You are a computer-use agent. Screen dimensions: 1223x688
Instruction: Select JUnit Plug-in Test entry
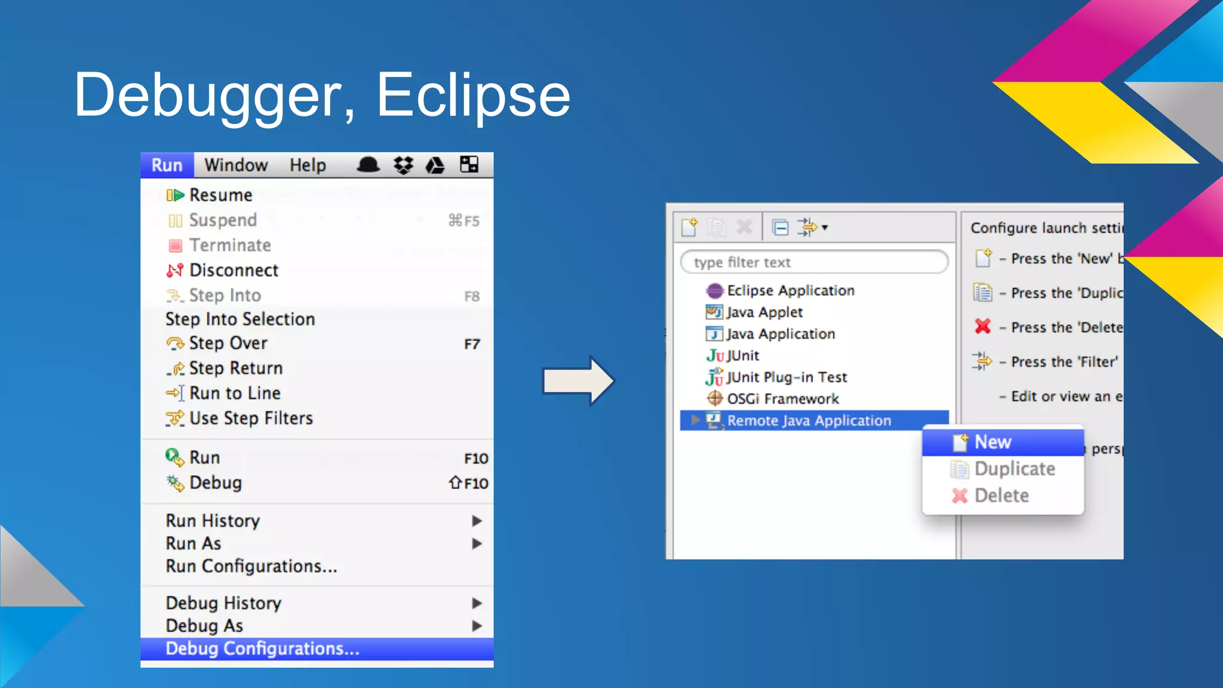[786, 377]
